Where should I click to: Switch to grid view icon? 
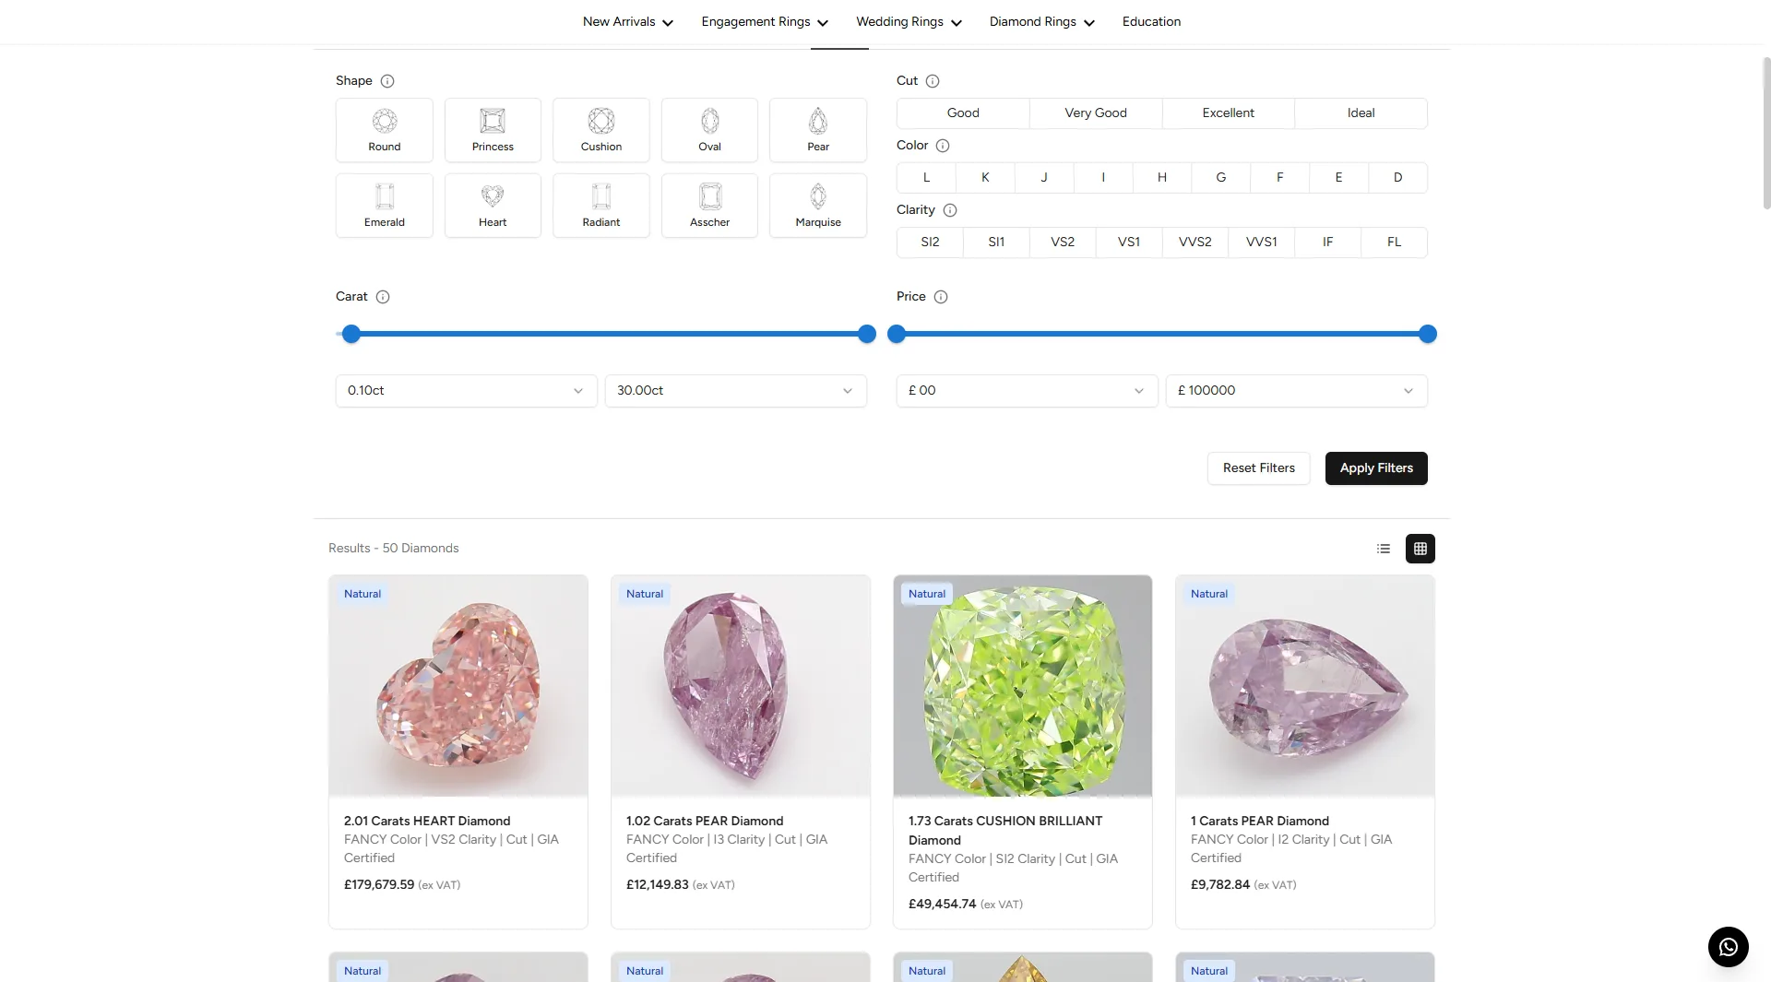point(1420,549)
